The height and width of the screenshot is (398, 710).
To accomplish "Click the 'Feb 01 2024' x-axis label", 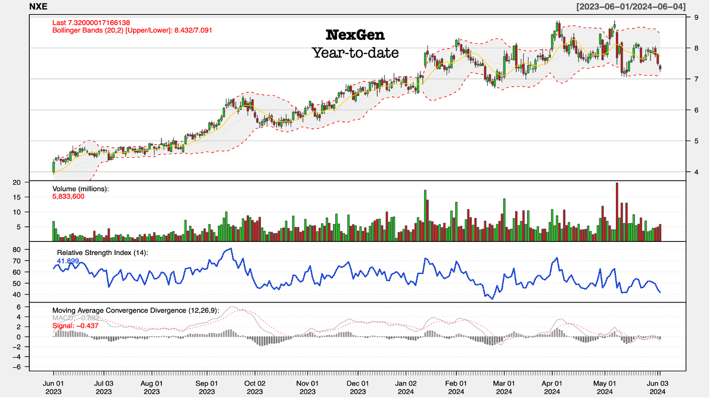I will (x=456, y=387).
